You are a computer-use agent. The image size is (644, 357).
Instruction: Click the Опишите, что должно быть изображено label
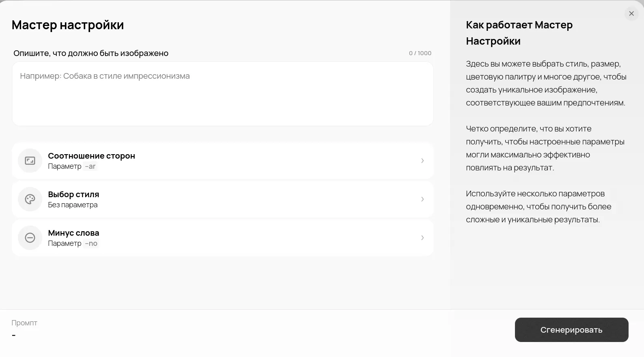(91, 53)
